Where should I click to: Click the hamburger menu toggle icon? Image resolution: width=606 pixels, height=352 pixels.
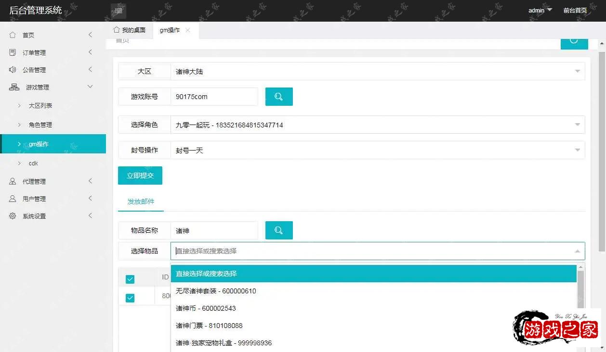click(x=119, y=11)
